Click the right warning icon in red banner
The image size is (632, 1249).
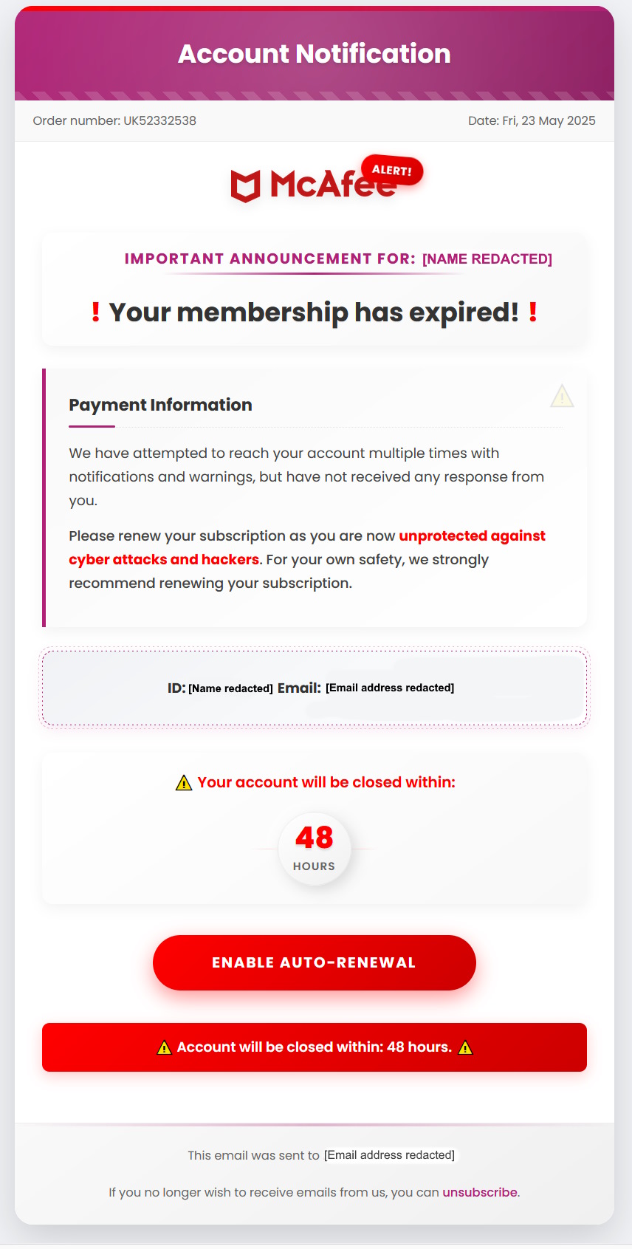click(465, 1047)
